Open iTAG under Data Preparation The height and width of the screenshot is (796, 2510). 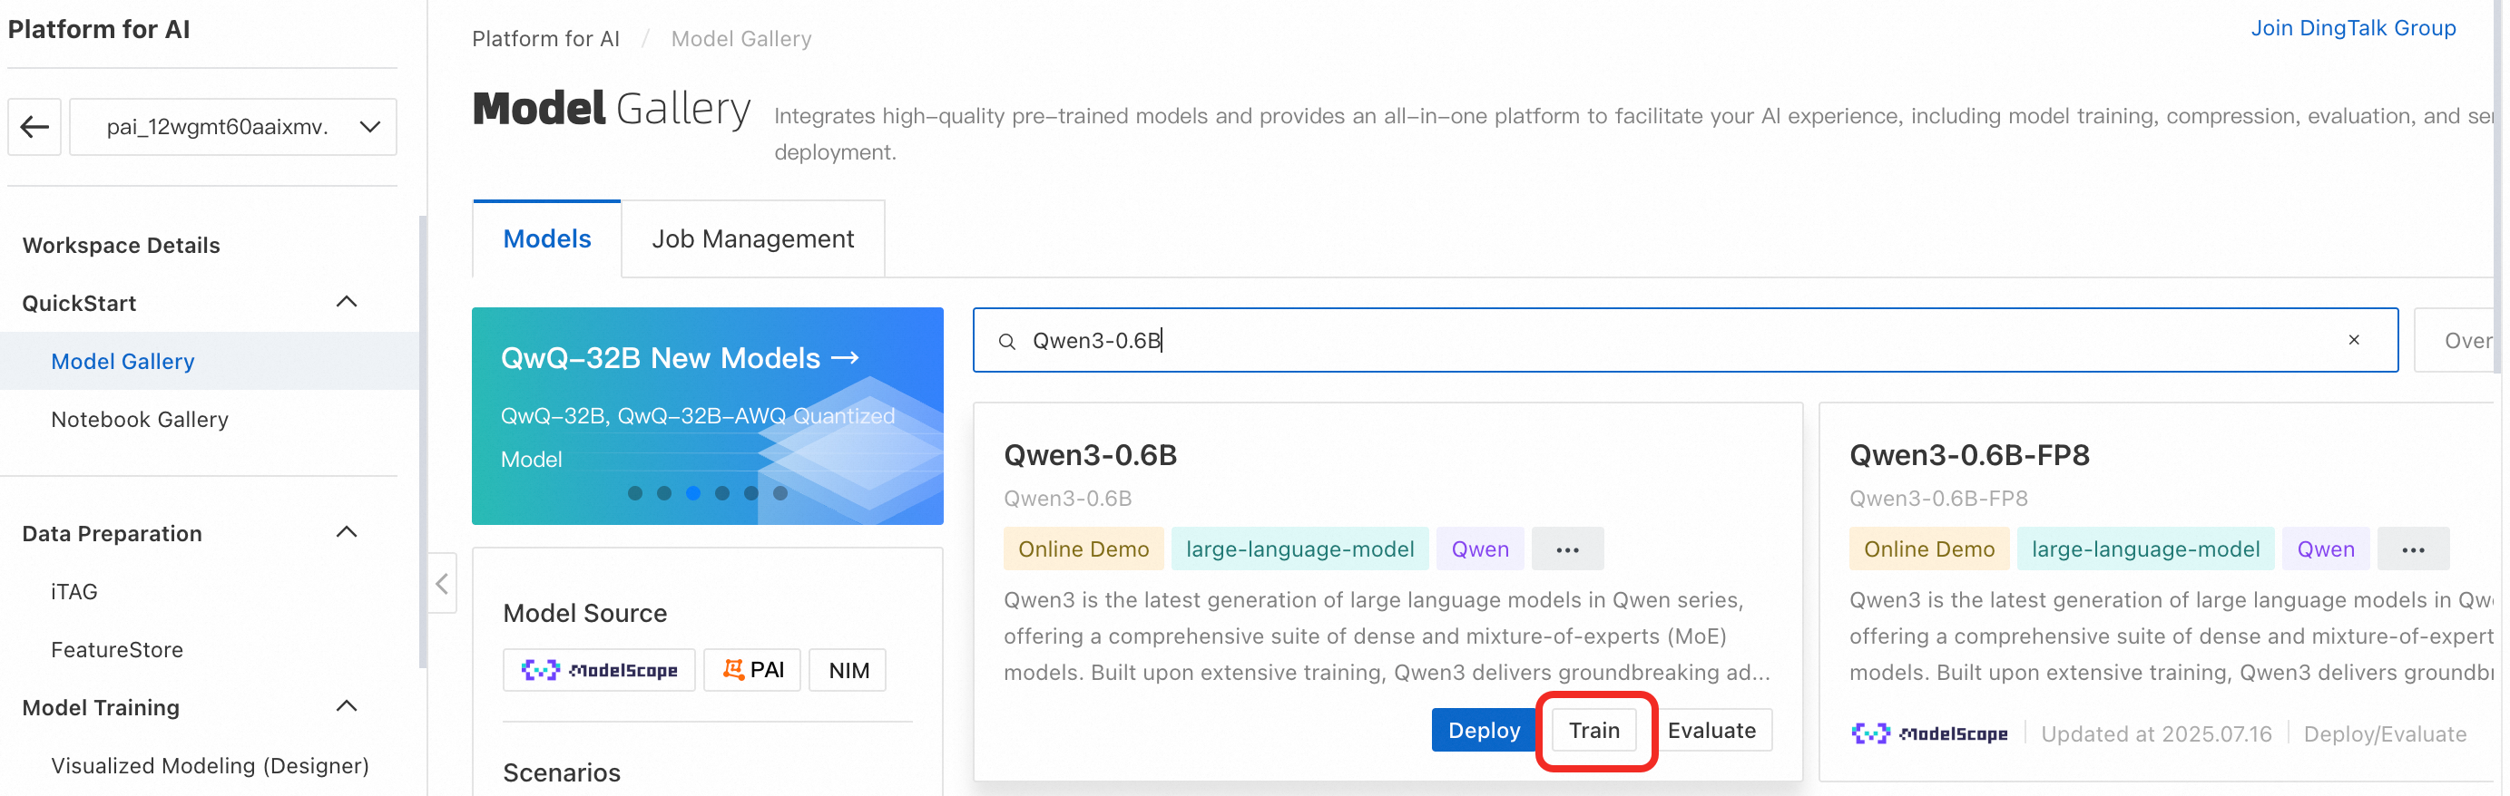pyautogui.click(x=74, y=592)
